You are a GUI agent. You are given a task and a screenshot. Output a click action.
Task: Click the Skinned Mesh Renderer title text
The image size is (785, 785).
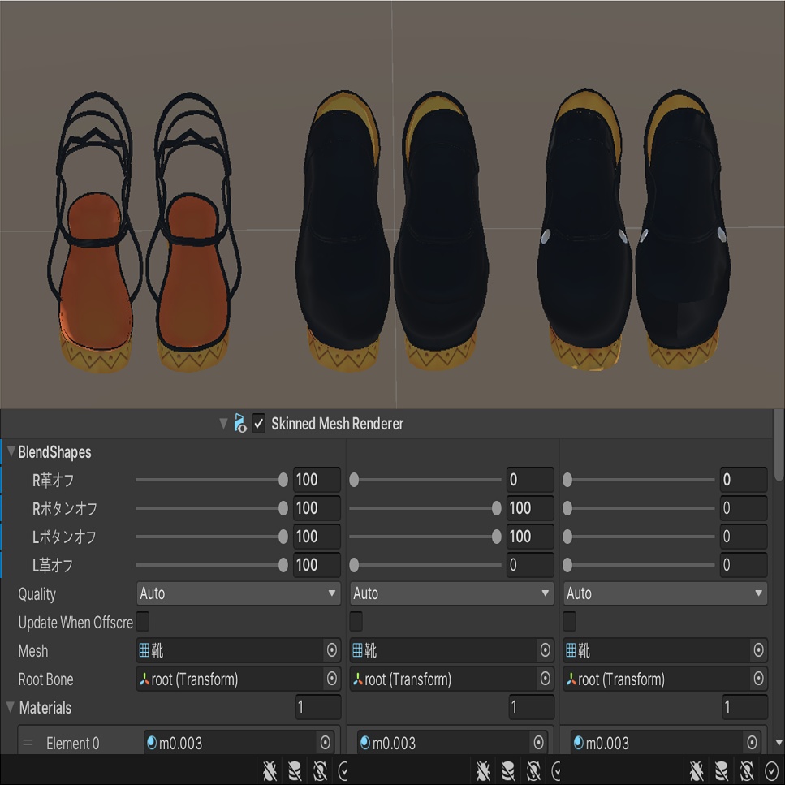337,424
